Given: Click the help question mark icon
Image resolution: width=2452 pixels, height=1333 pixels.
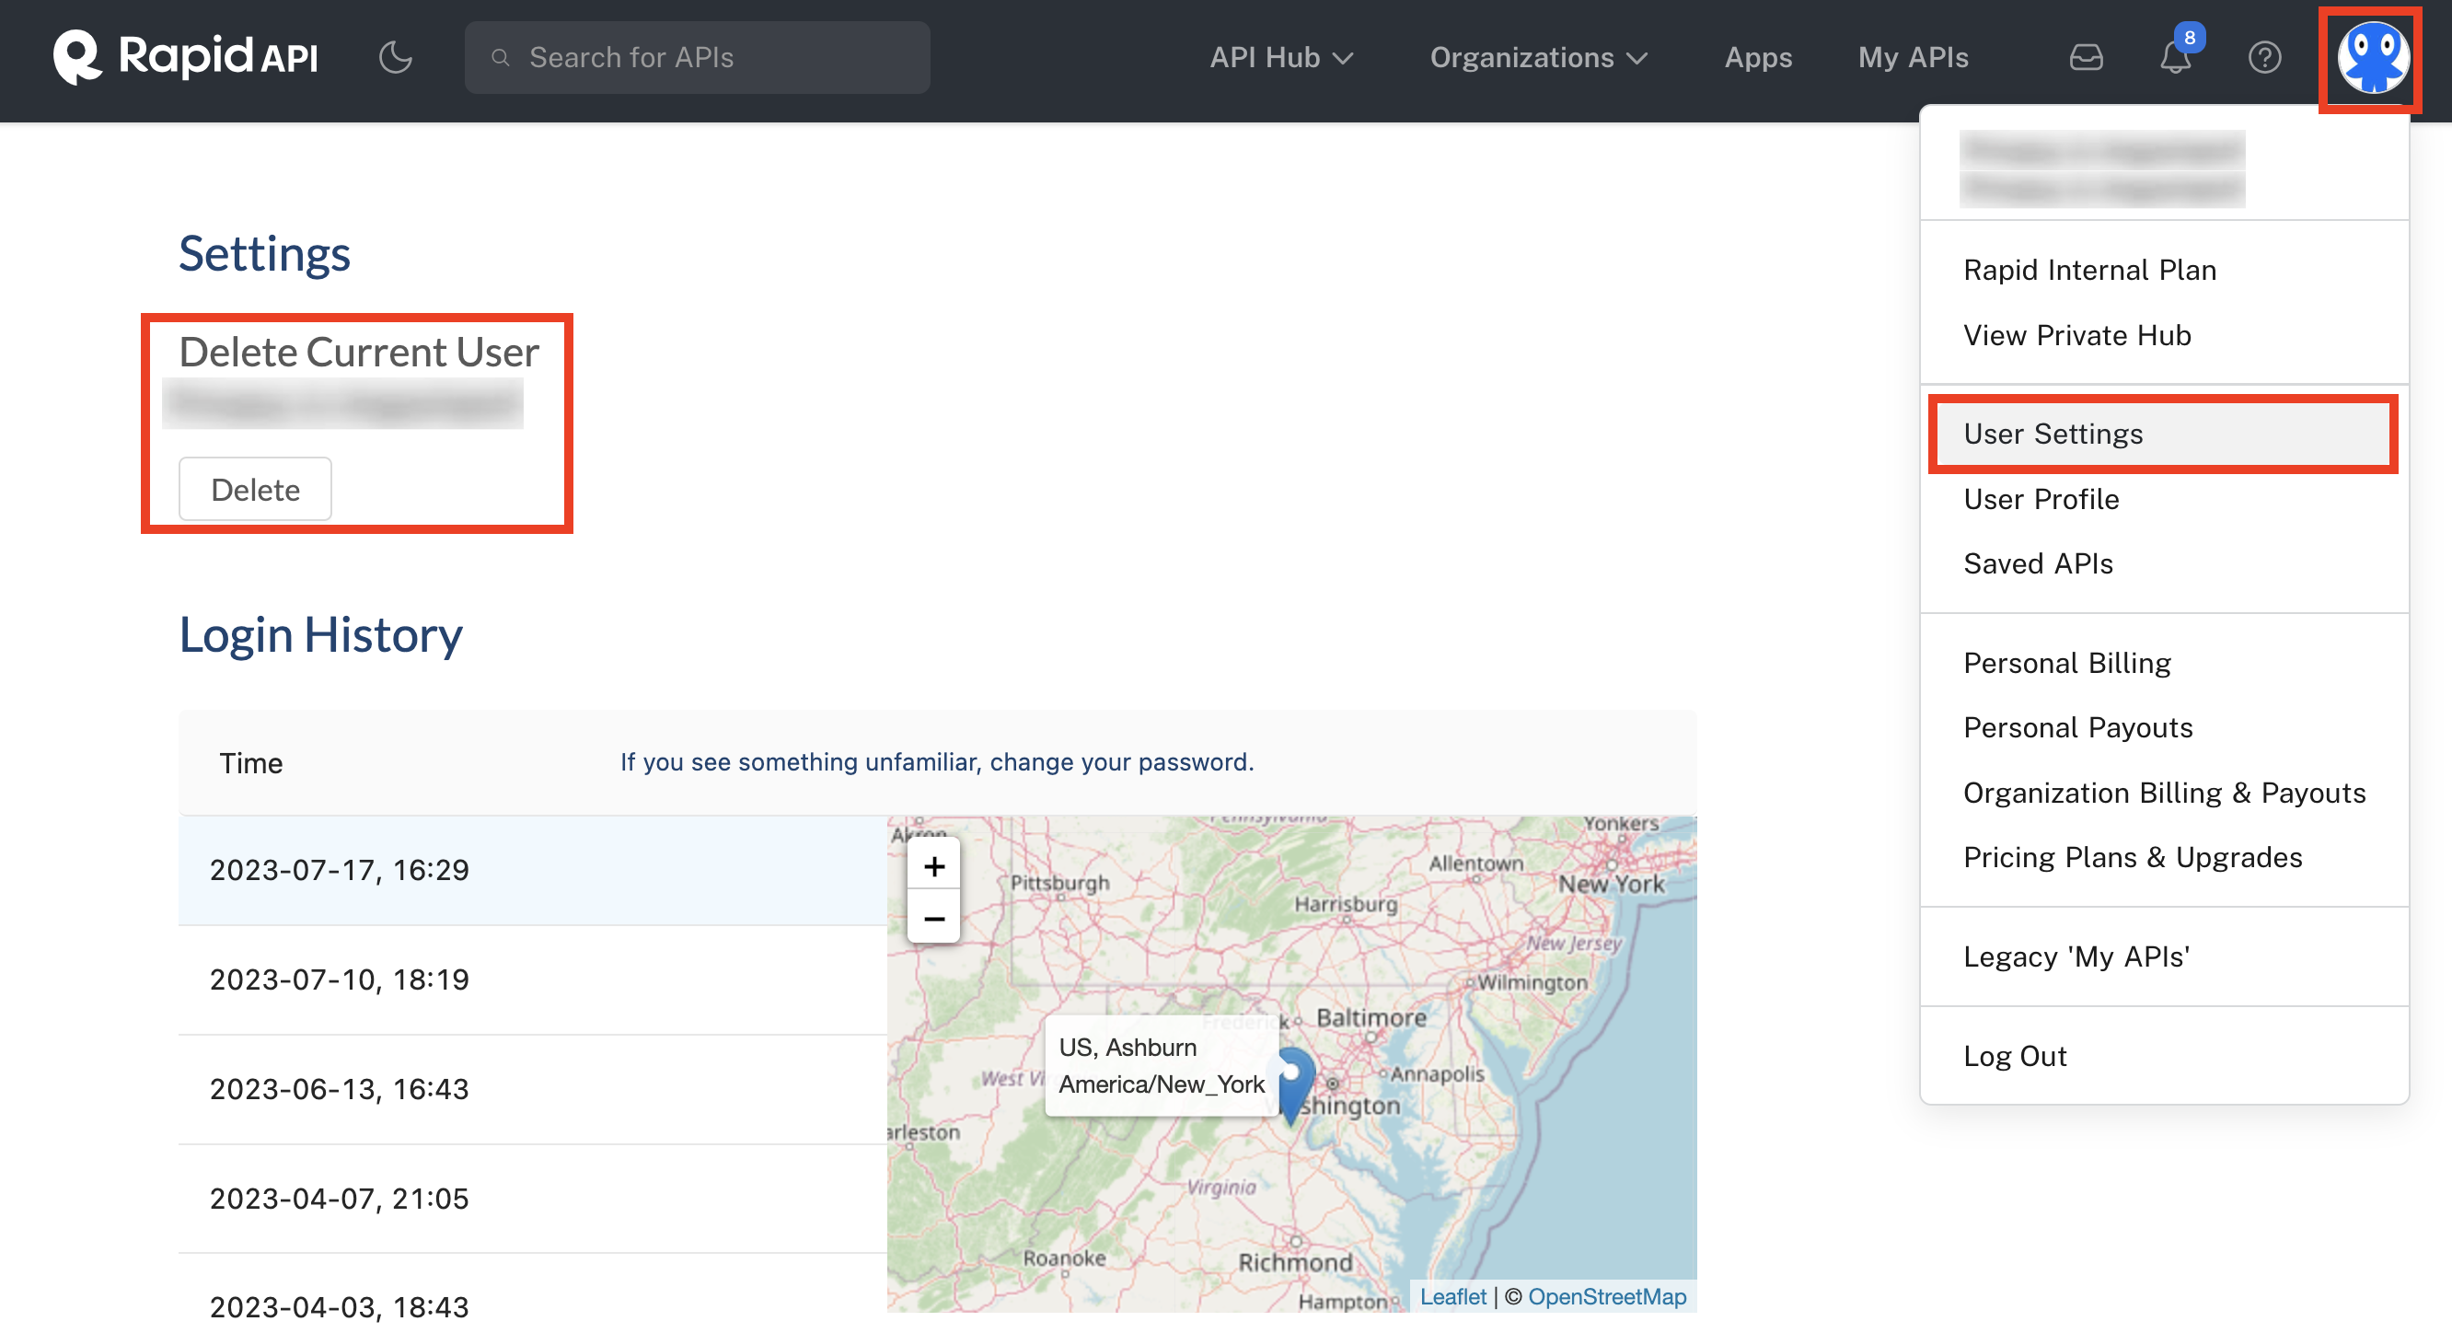Looking at the screenshot, I should [x=2264, y=57].
